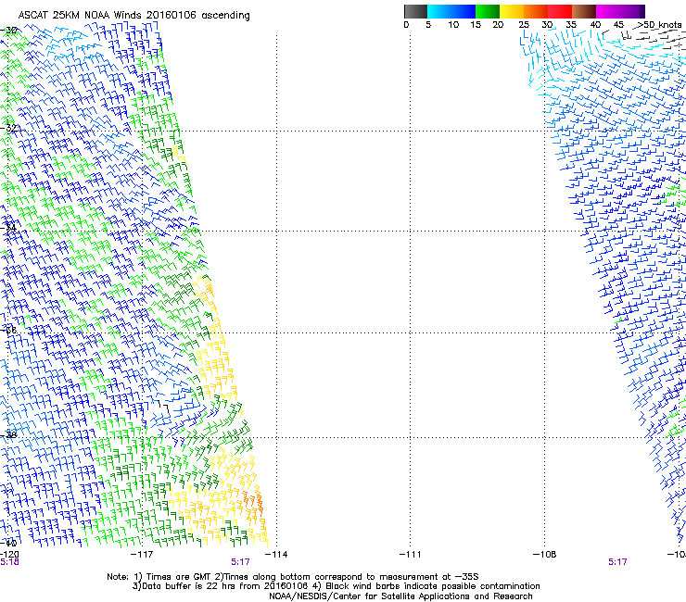686x602 pixels.
Task: Click the '35' legend scale label
Action: point(571,25)
